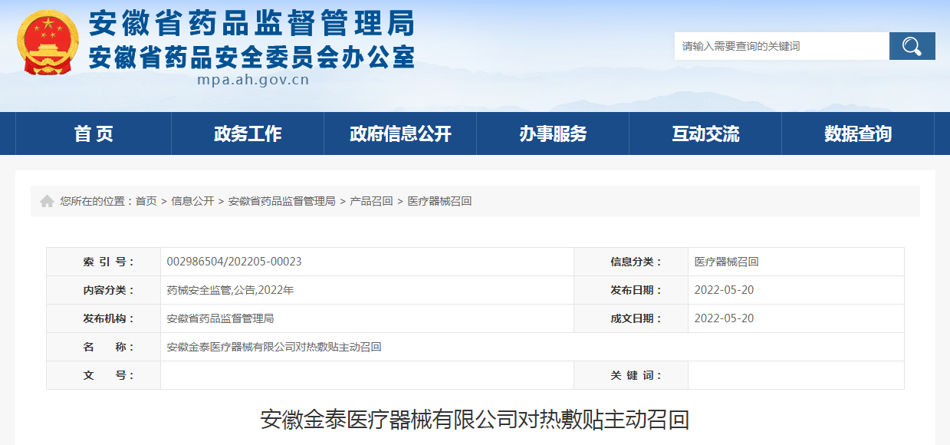This screenshot has width=950, height=445.
Task: Click the 成文日期 value 2022-05-20
Action: [725, 318]
